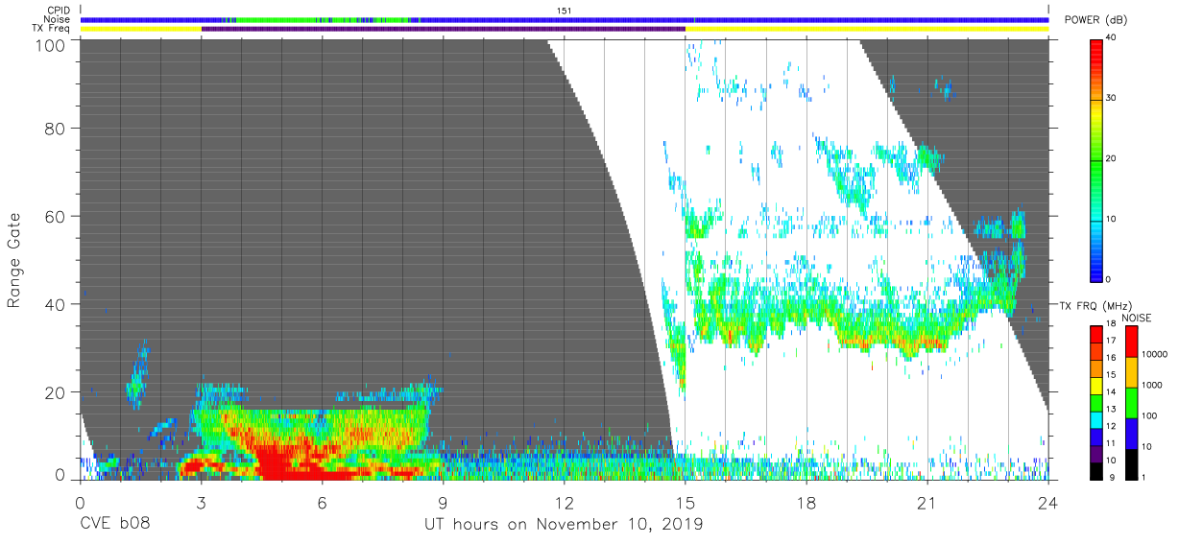Click the purple segment of TX Freq bar
The width and height of the screenshot is (1179, 544).
[444, 29]
